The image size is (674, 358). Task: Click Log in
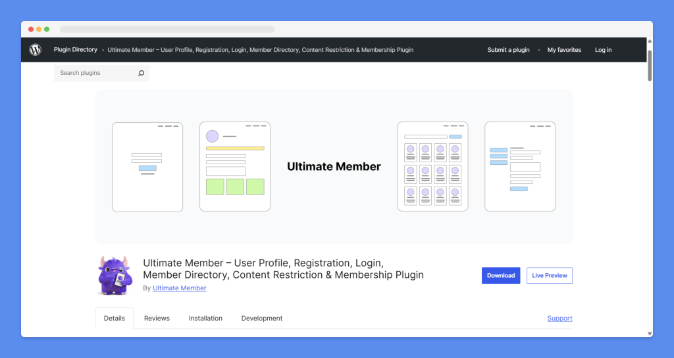(603, 50)
